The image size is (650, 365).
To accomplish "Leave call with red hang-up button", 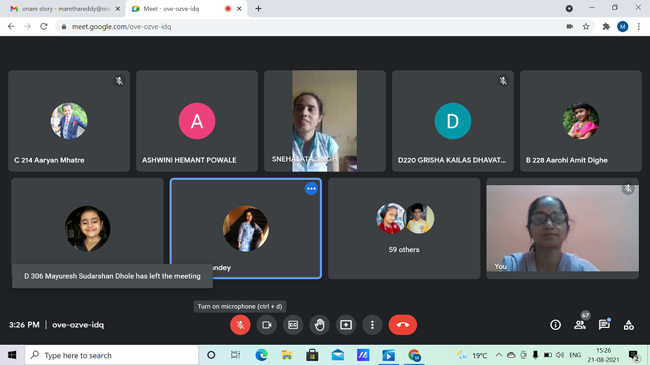I will coord(402,325).
